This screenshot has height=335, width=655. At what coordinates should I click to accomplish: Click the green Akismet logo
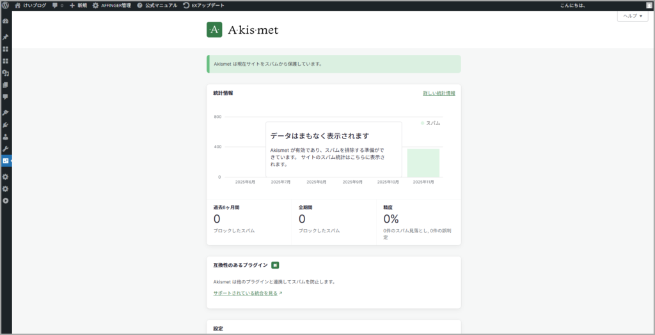[214, 29]
